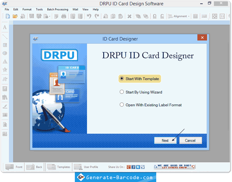
Task: Click the floppy disk Save icon
Action: tap(31, 16)
